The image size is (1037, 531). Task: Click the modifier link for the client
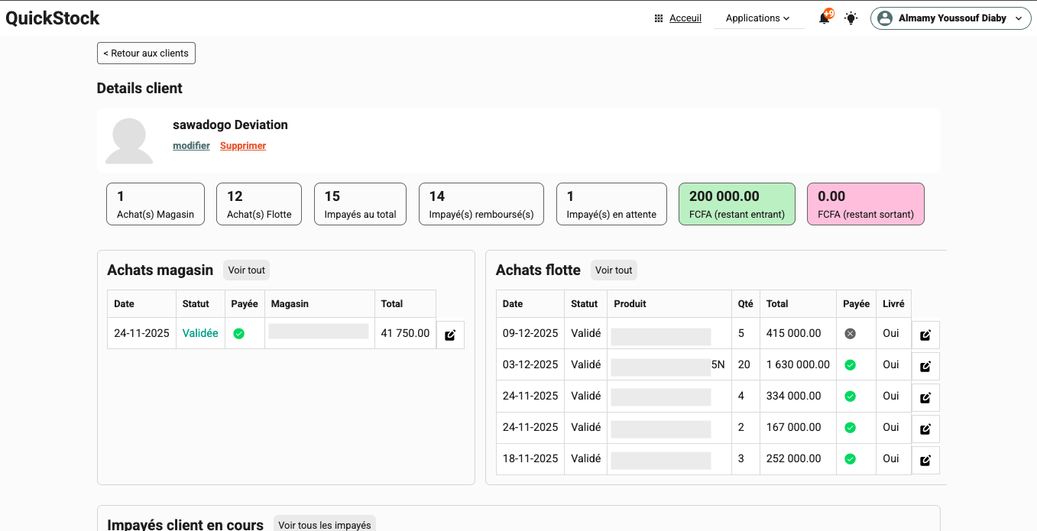pos(191,146)
